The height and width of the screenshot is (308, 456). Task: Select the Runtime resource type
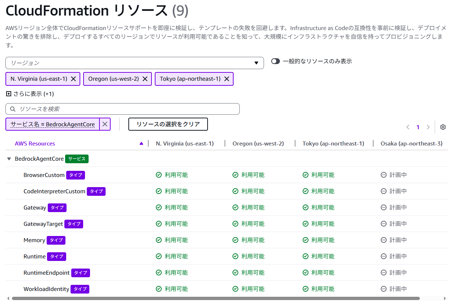click(x=35, y=256)
